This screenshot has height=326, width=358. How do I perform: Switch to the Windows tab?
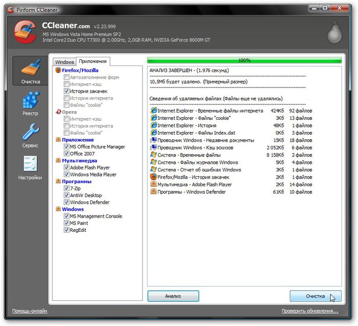[64, 62]
